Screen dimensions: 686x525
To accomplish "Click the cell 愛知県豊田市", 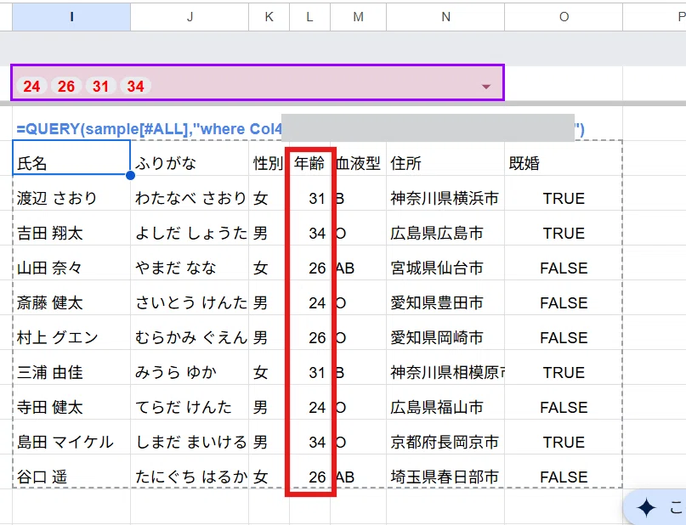I will (x=445, y=297).
